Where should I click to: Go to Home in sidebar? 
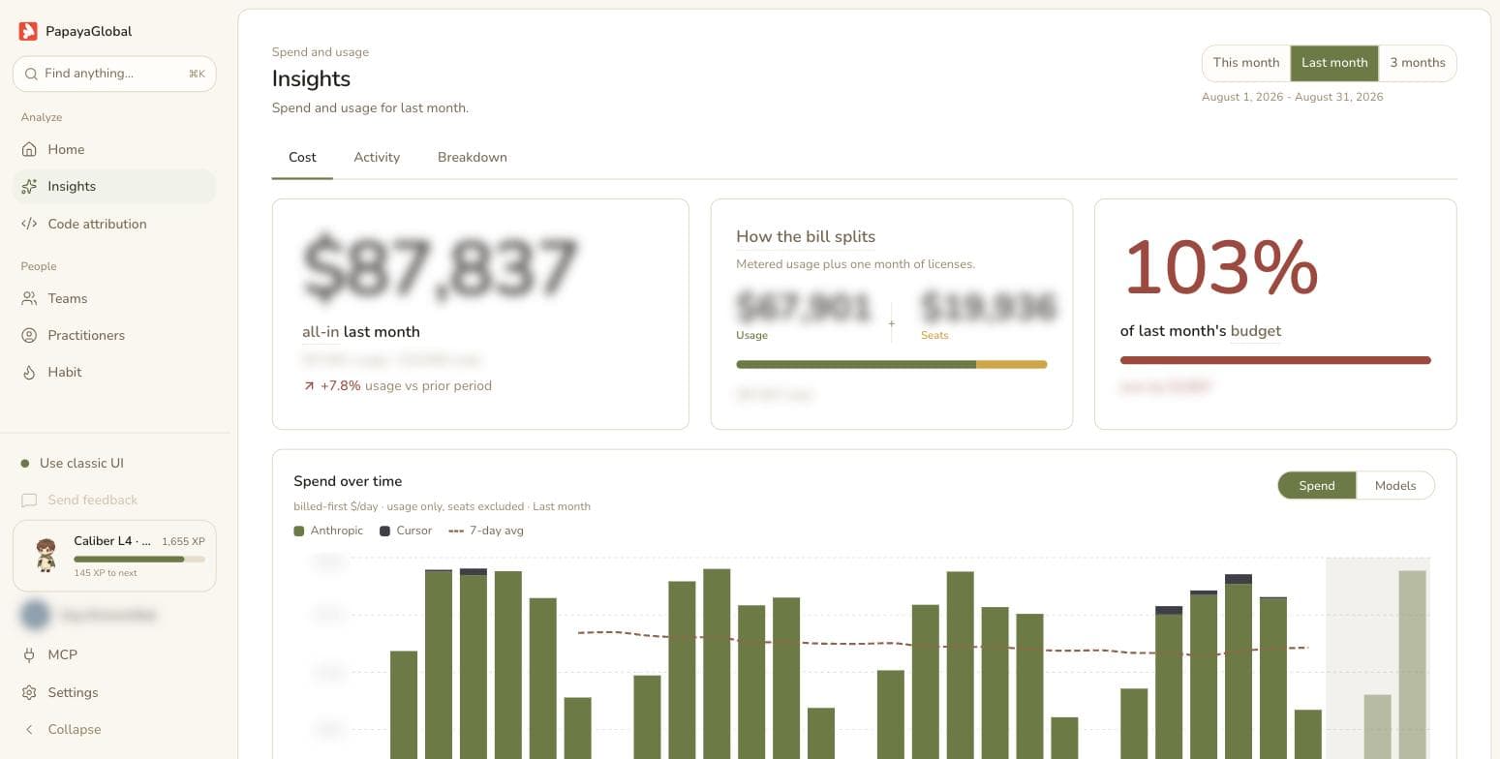click(114, 149)
